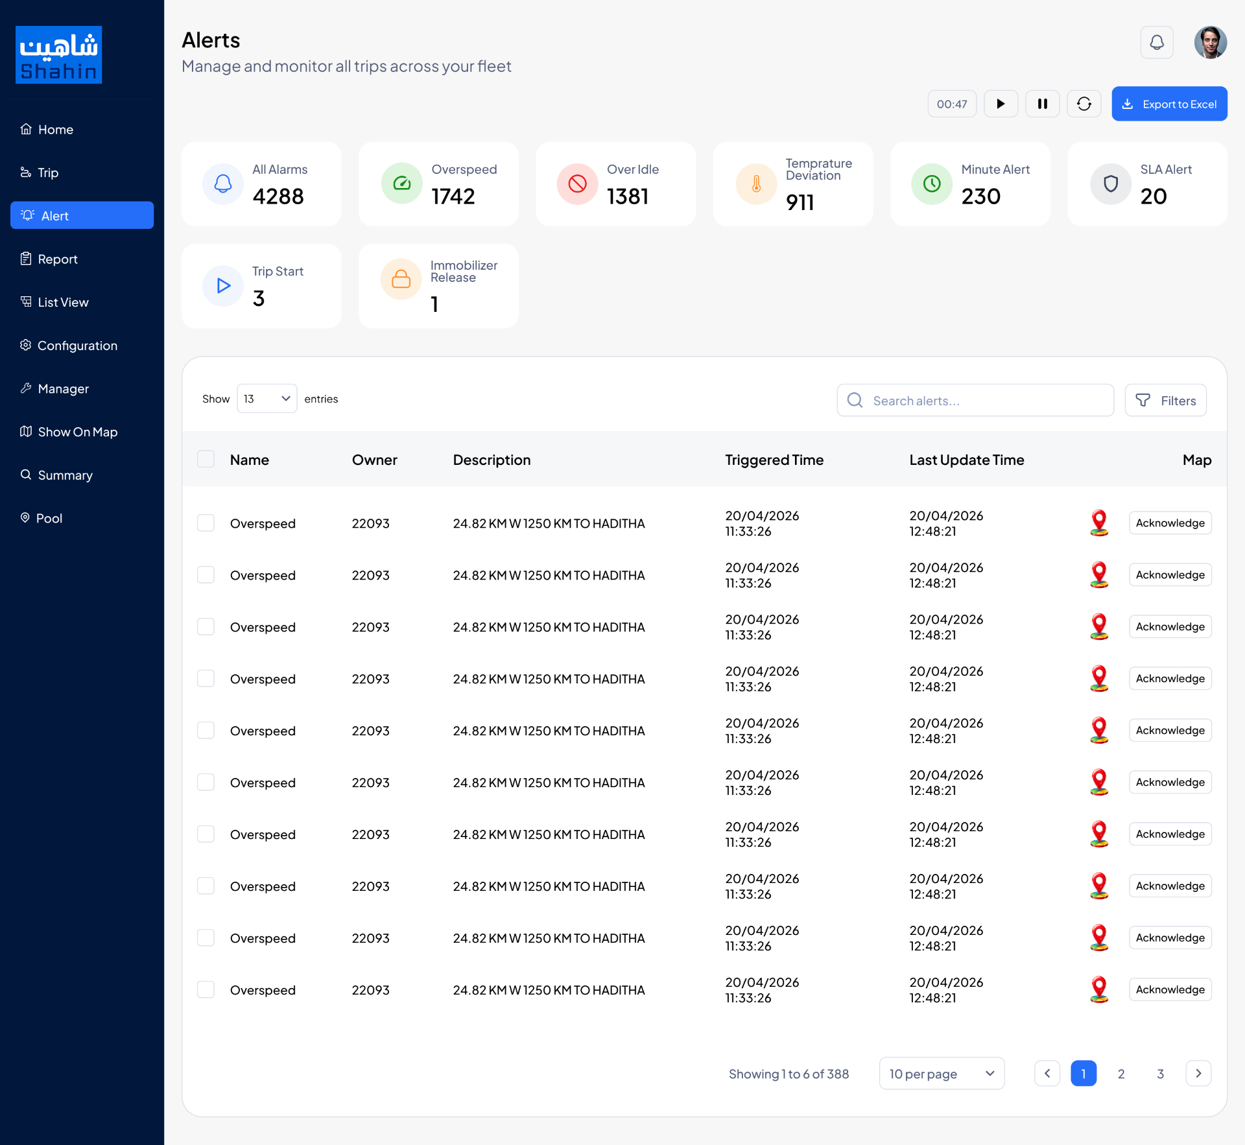Click the Shahin logo
The width and height of the screenshot is (1245, 1145).
coord(59,55)
